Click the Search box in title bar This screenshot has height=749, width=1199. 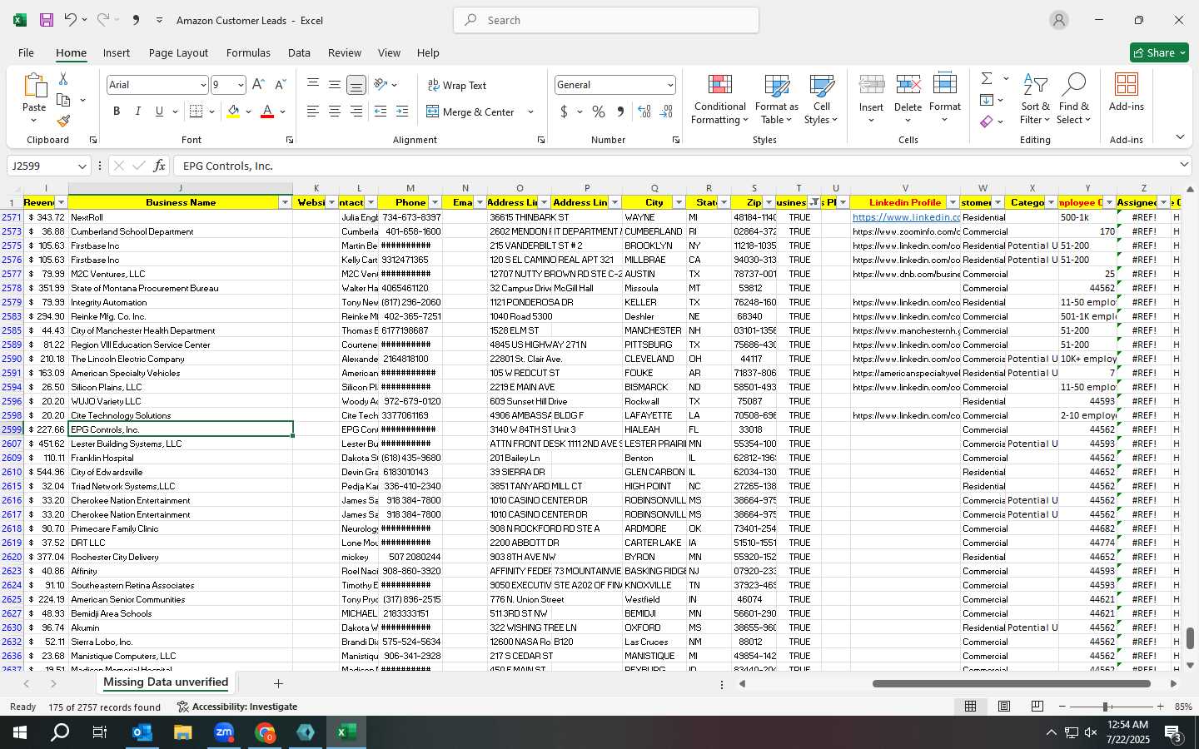point(606,20)
